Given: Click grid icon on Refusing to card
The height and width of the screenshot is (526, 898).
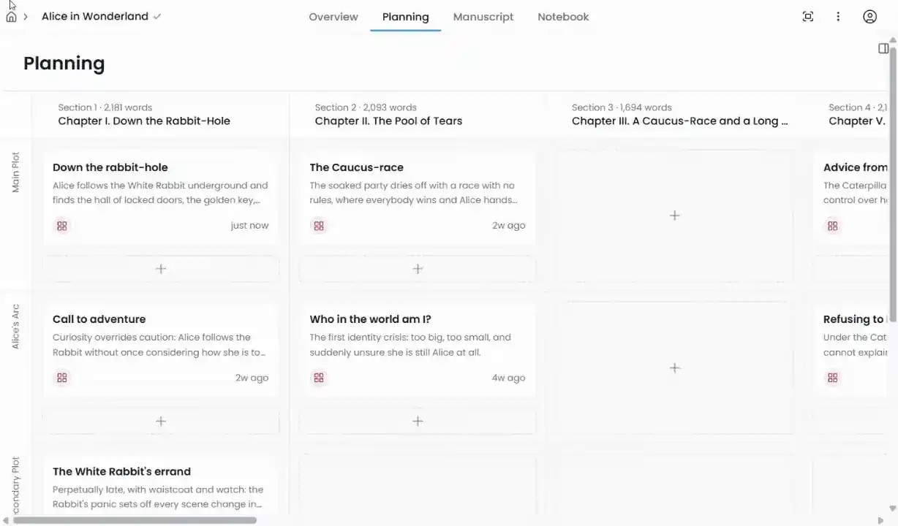Looking at the screenshot, I should (833, 378).
